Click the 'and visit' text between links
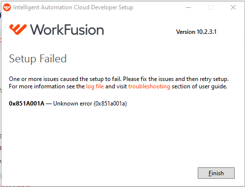 (116, 86)
